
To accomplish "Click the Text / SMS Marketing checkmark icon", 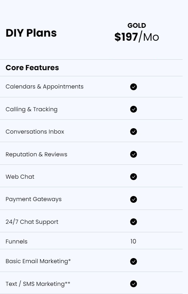I will click(134, 284).
